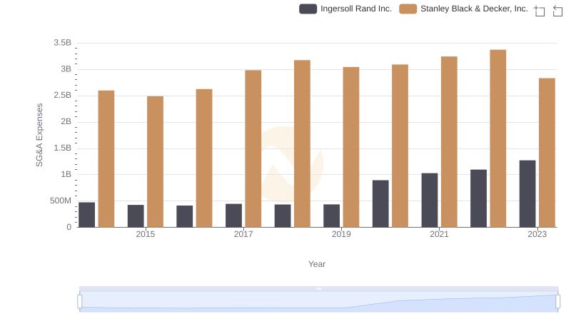
Task: Click the Ingersoll Rand bar for 2021
Action: coord(430,200)
